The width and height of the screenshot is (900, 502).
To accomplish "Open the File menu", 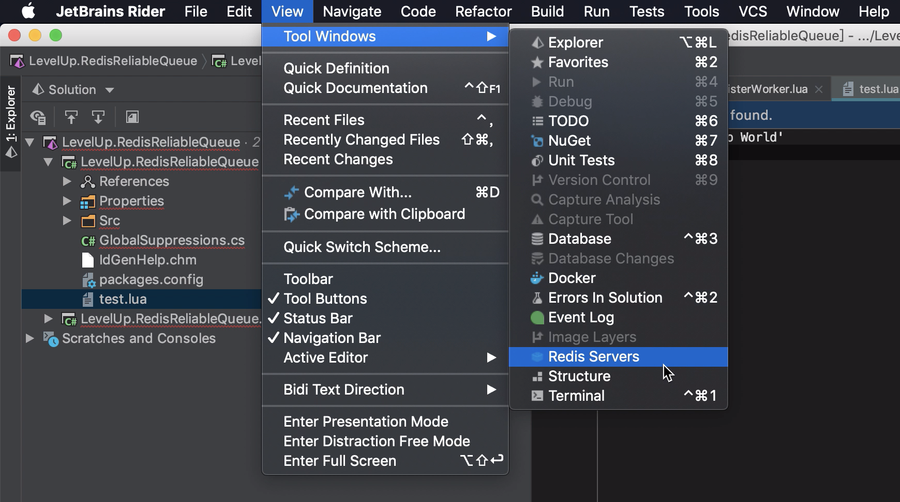I will [x=196, y=11].
